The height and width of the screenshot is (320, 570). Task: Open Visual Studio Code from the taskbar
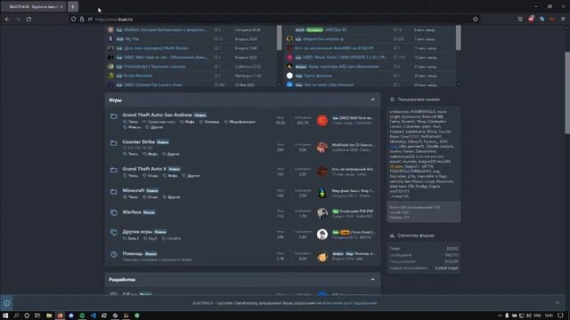(x=93, y=316)
